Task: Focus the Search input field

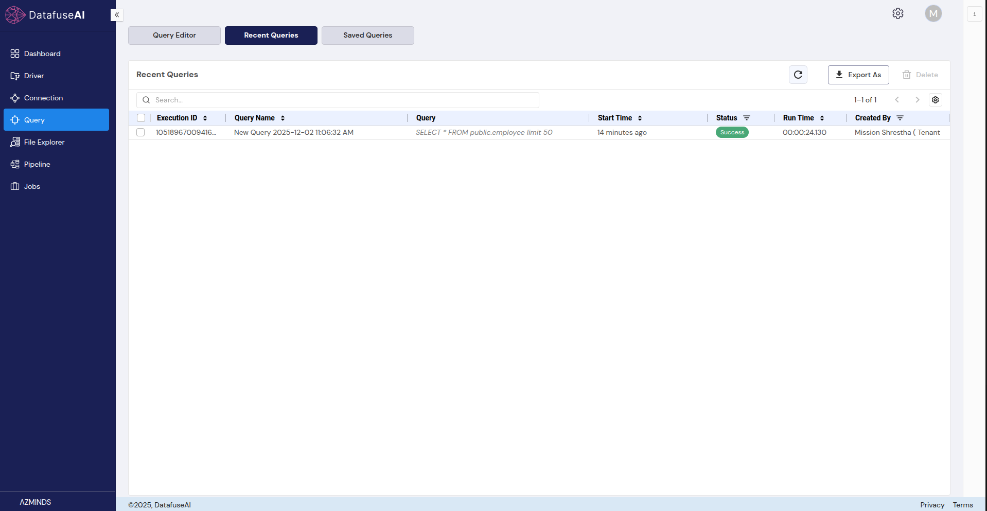Action: (345, 100)
